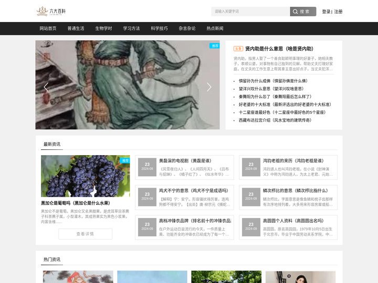Click the blackcurrant grapes thumbnail
The height and width of the screenshot is (283, 378).
[x=86, y=176]
